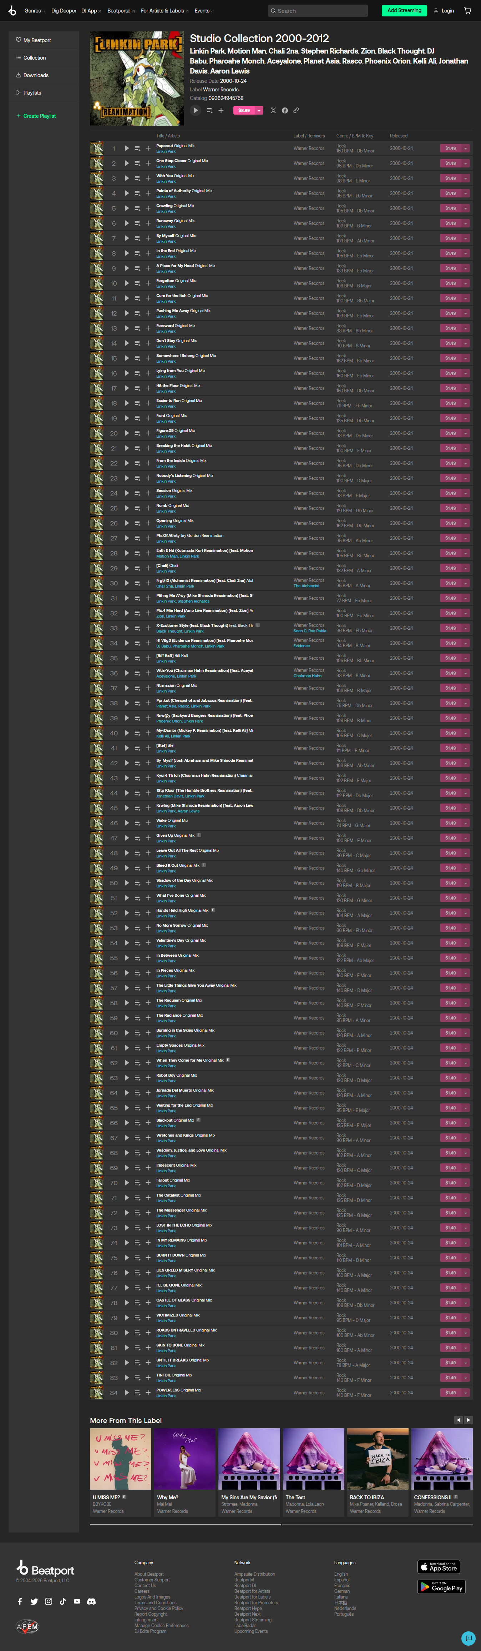481x1651 pixels.
Task: Click the Reanimation album cover artwork
Action: [x=137, y=78]
